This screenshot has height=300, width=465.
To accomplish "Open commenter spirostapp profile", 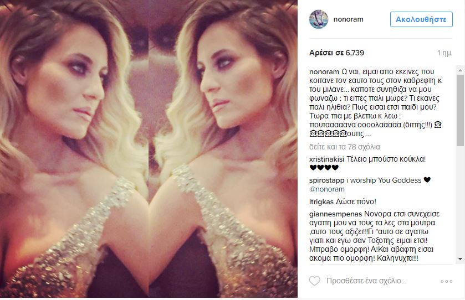I will coord(327,180).
